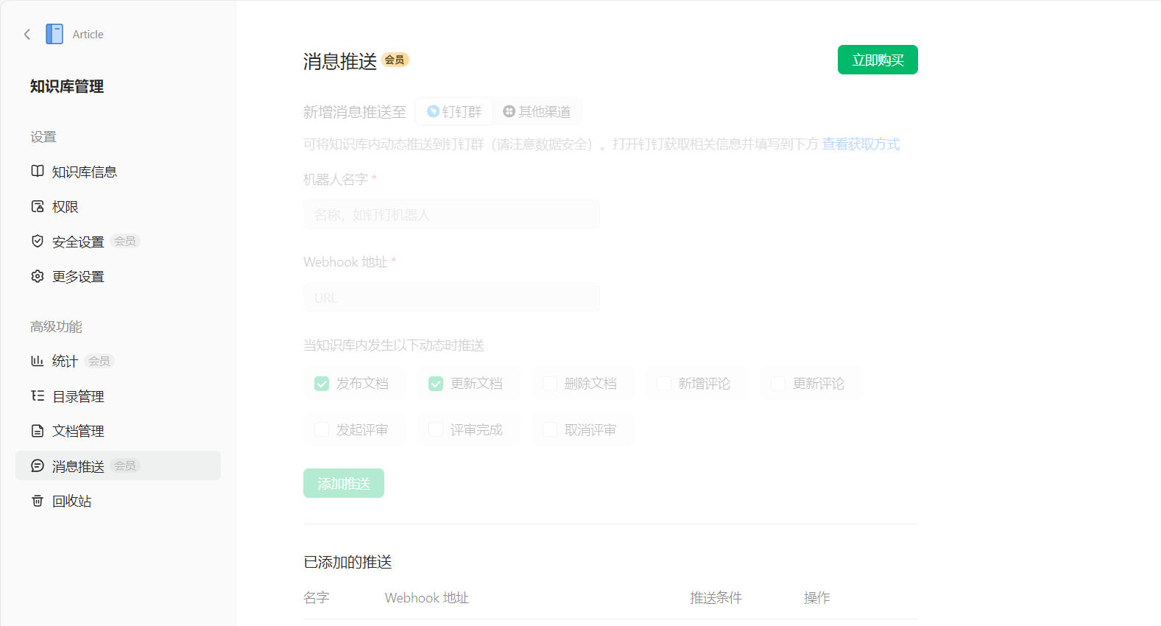Check the 删除文档 checkbox
This screenshot has height=626, width=1161.
pos(550,384)
